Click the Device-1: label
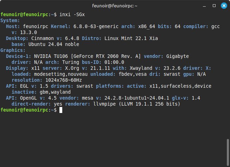This screenshot has width=230, height=167. 19,56
